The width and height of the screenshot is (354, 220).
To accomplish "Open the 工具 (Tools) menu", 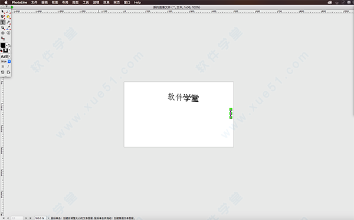I will coord(86,2).
